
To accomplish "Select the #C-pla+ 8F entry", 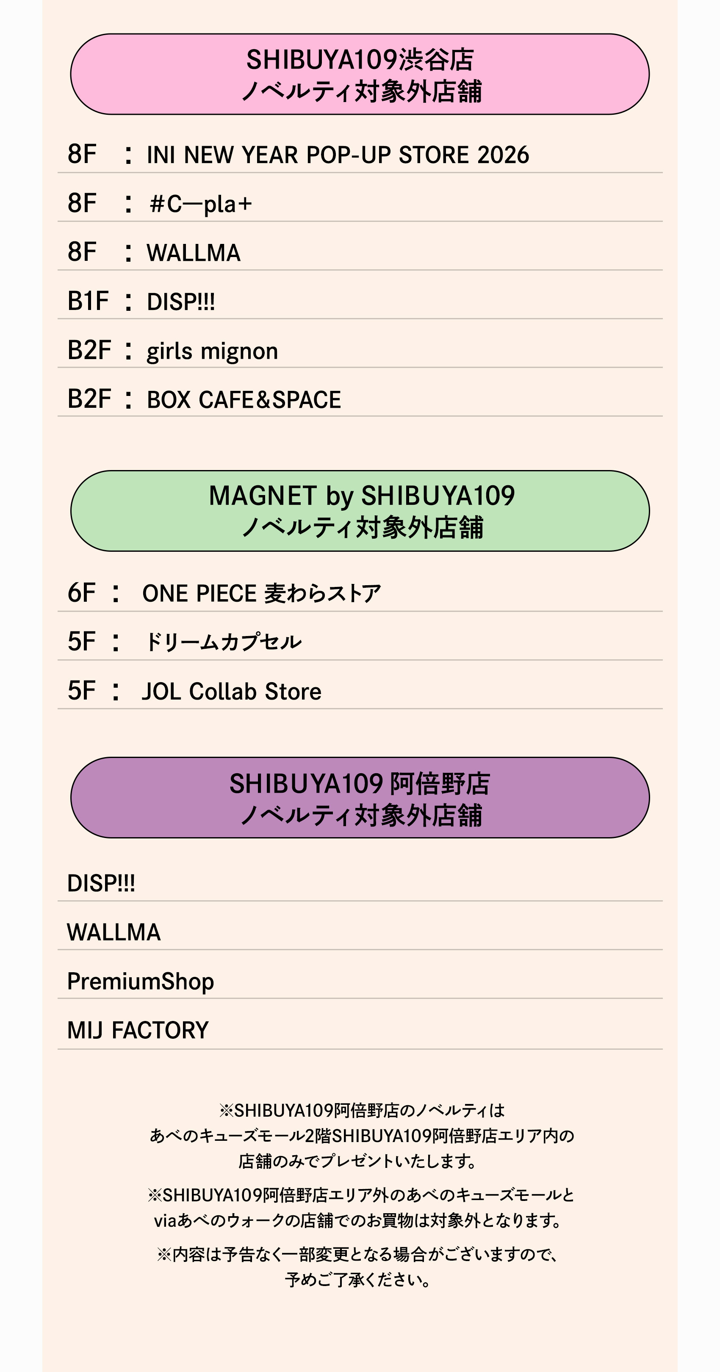I will click(x=200, y=204).
